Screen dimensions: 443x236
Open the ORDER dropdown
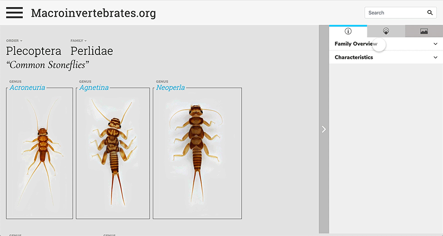coord(14,41)
